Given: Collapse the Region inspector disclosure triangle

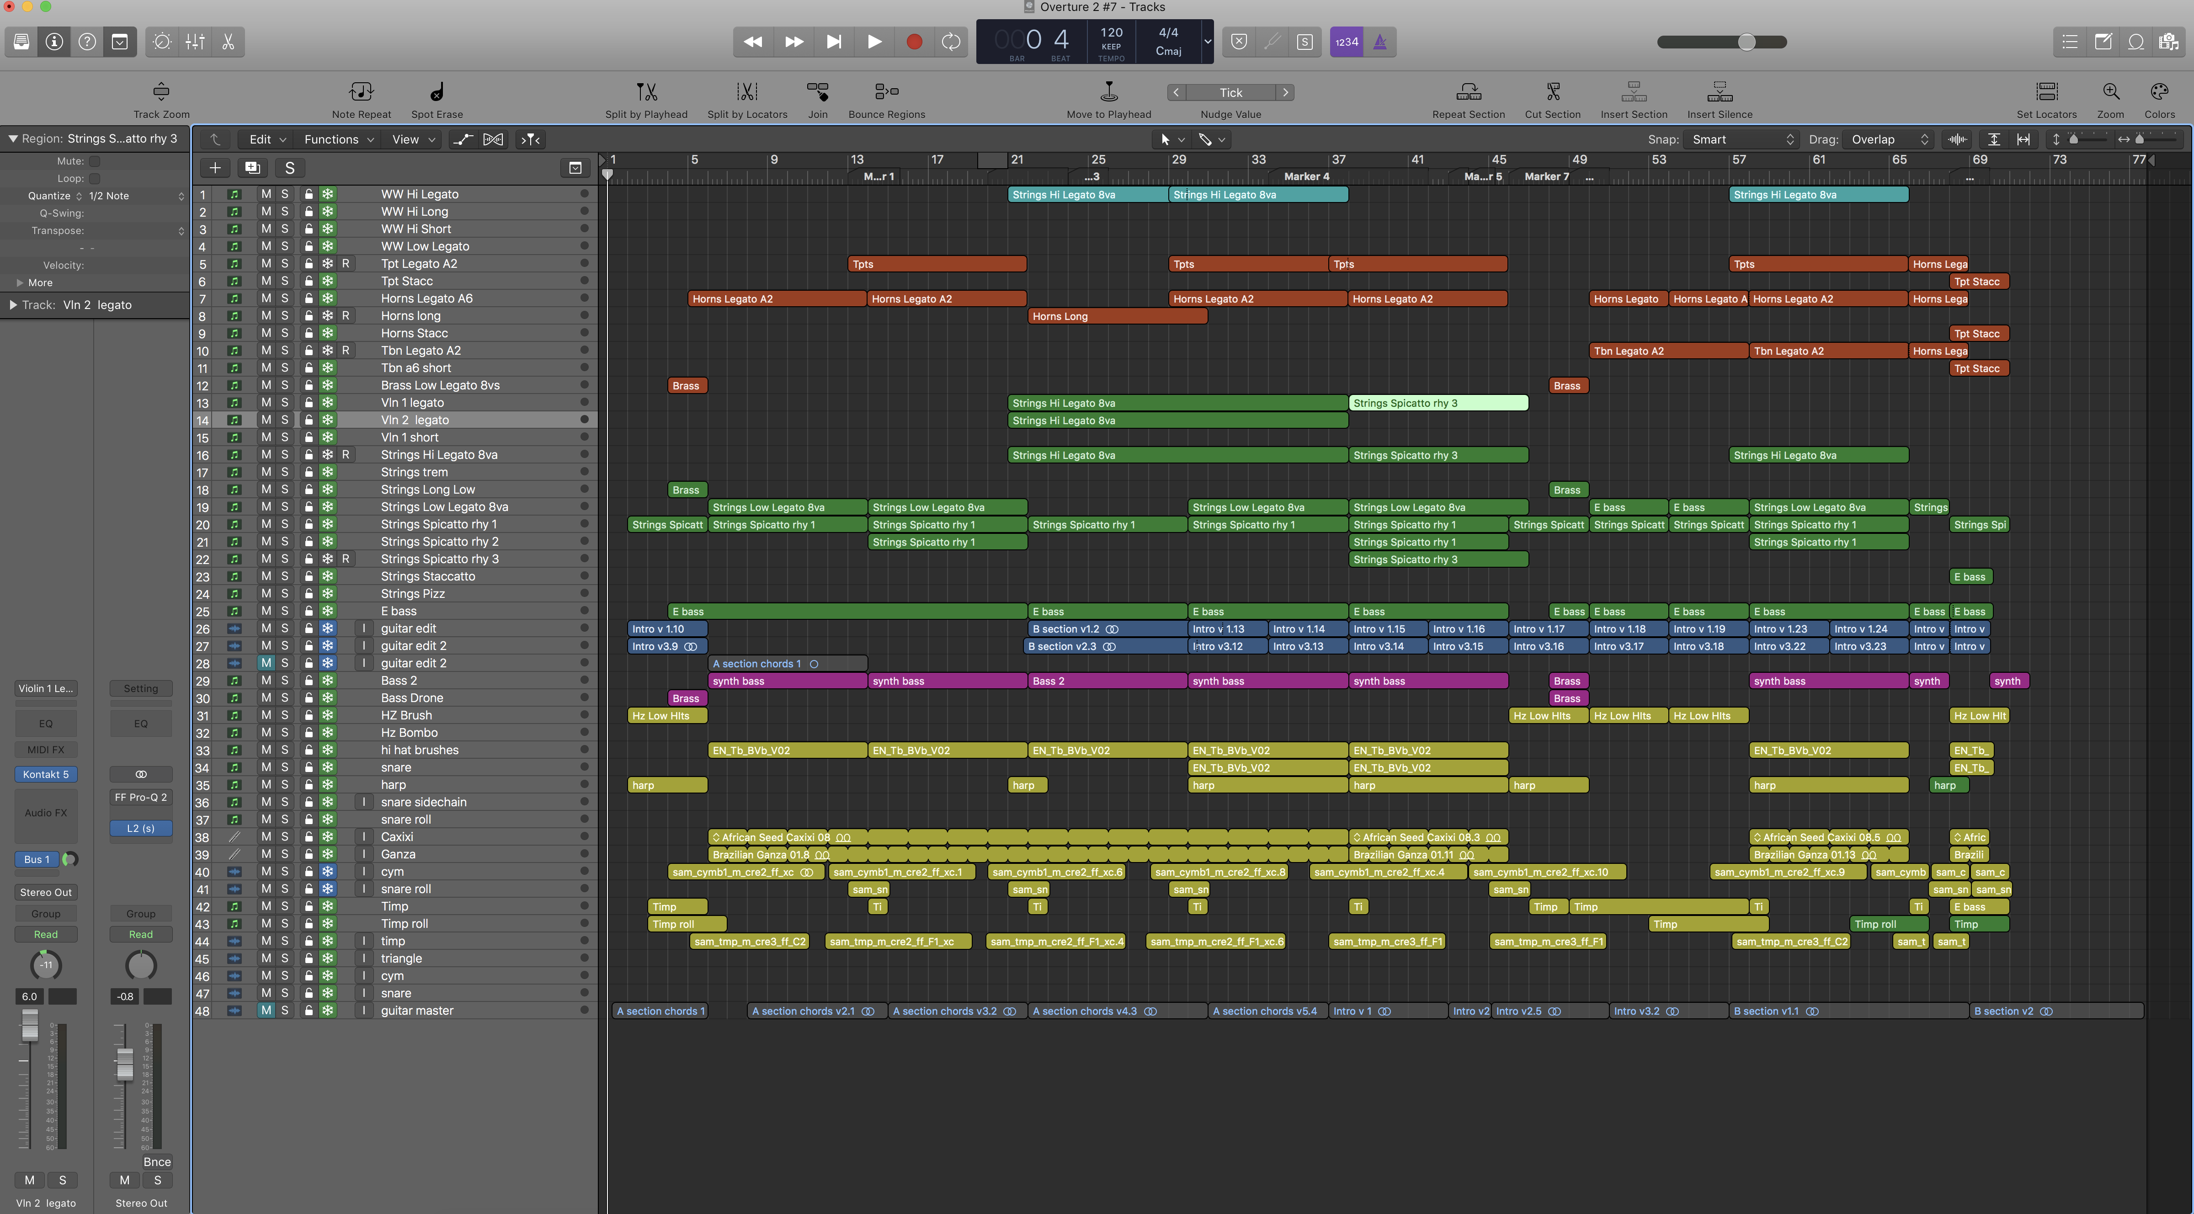Looking at the screenshot, I should 13,139.
